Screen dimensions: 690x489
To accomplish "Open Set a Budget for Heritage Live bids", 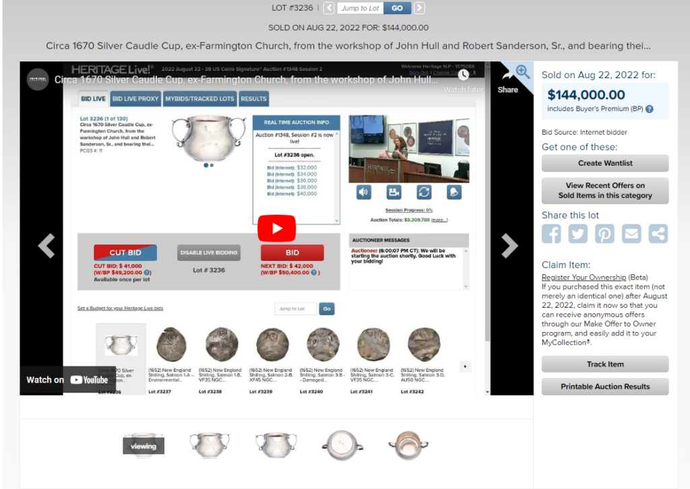I will pyautogui.click(x=120, y=308).
